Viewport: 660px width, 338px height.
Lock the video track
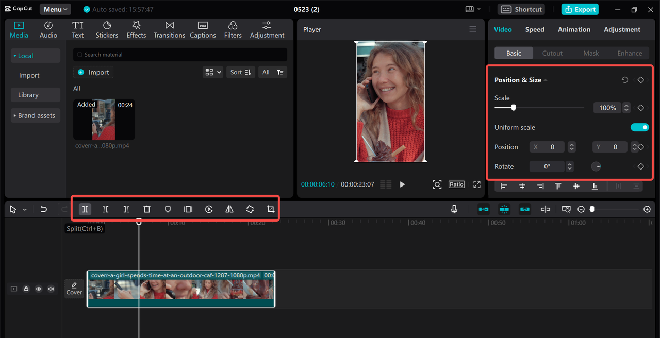[x=26, y=289]
